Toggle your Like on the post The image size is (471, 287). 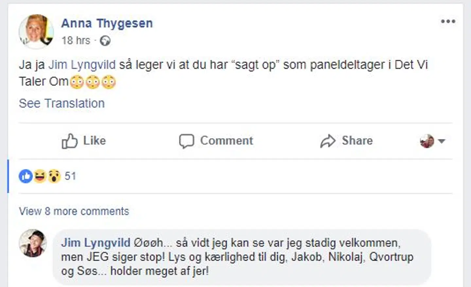tap(83, 141)
